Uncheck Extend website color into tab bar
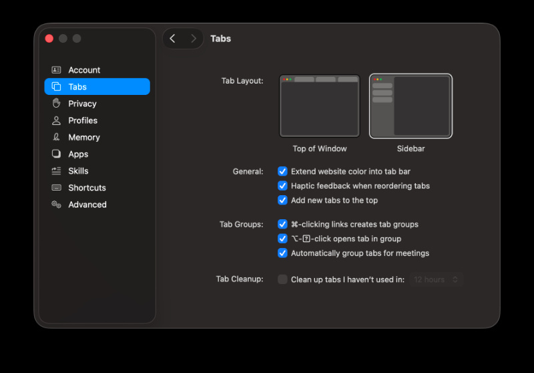534x373 pixels. [x=282, y=171]
